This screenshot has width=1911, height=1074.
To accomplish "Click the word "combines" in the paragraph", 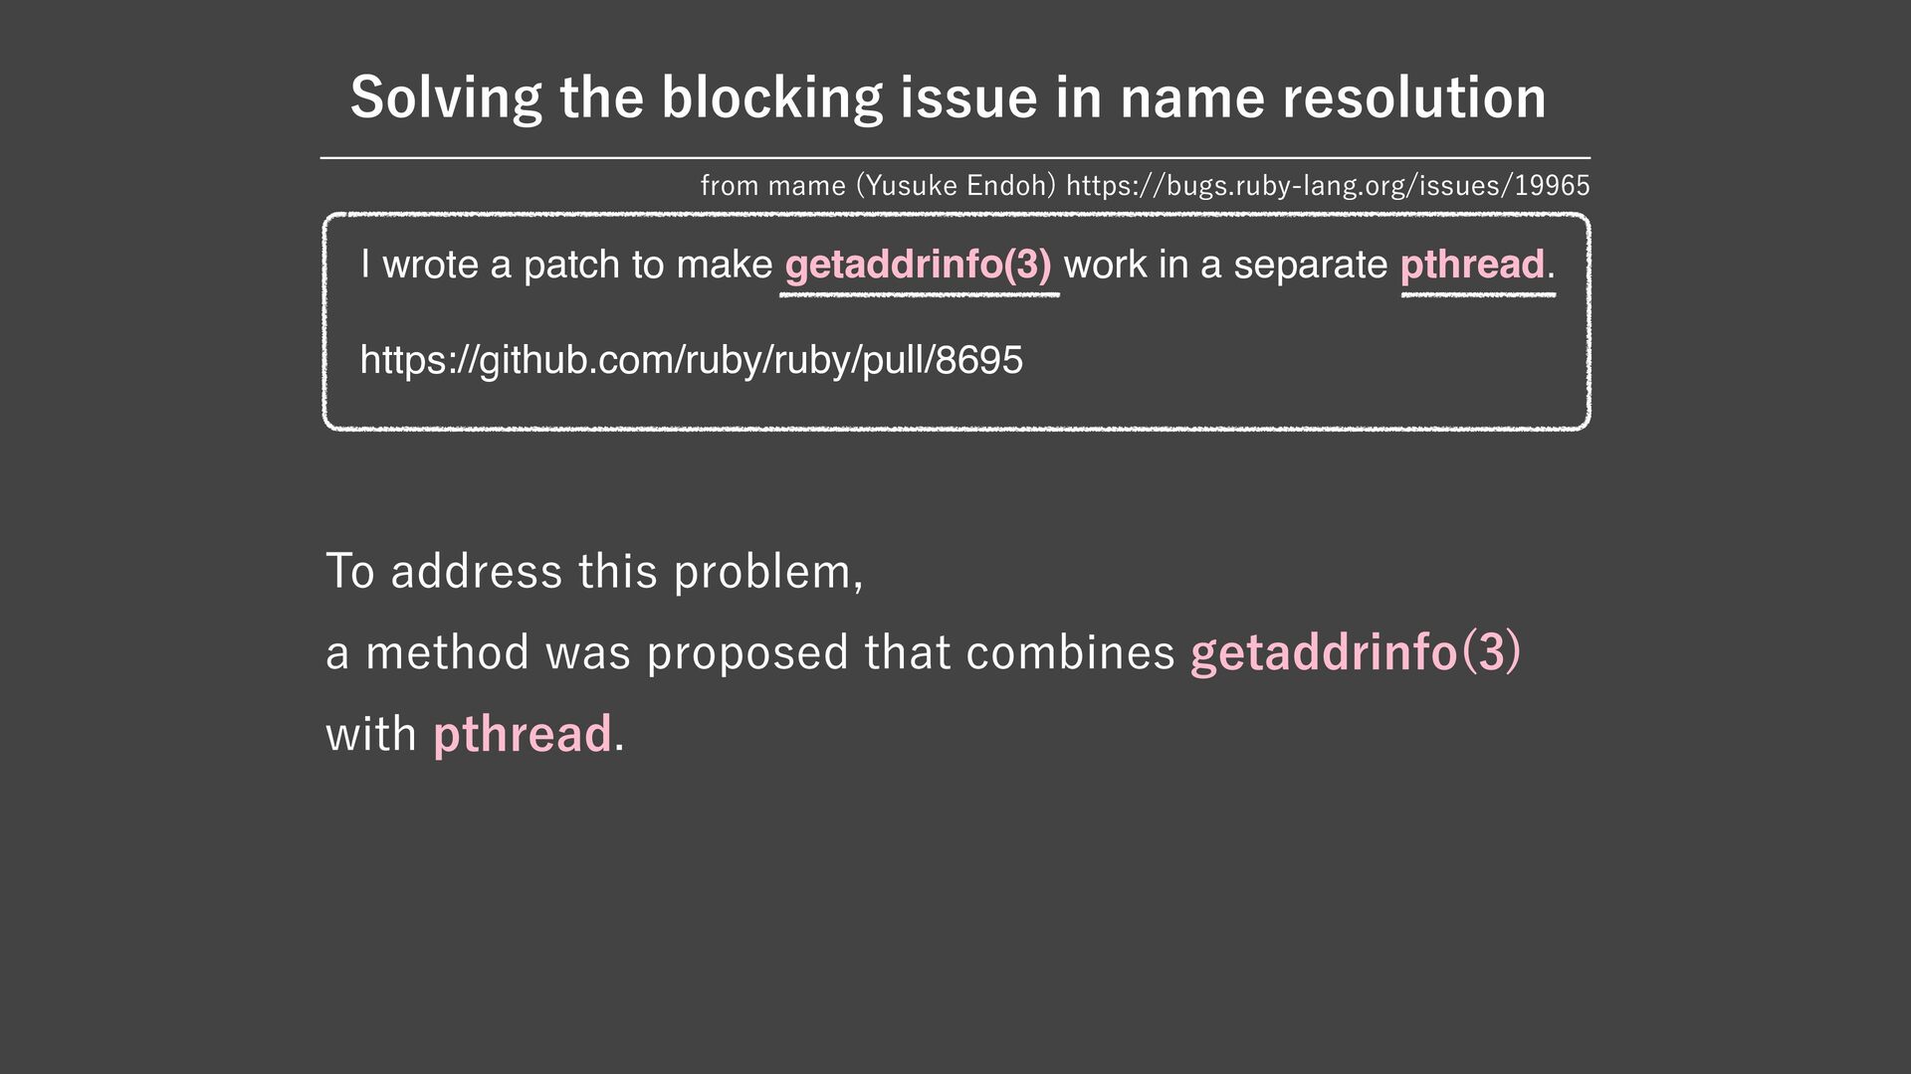I will click(x=1070, y=653).
